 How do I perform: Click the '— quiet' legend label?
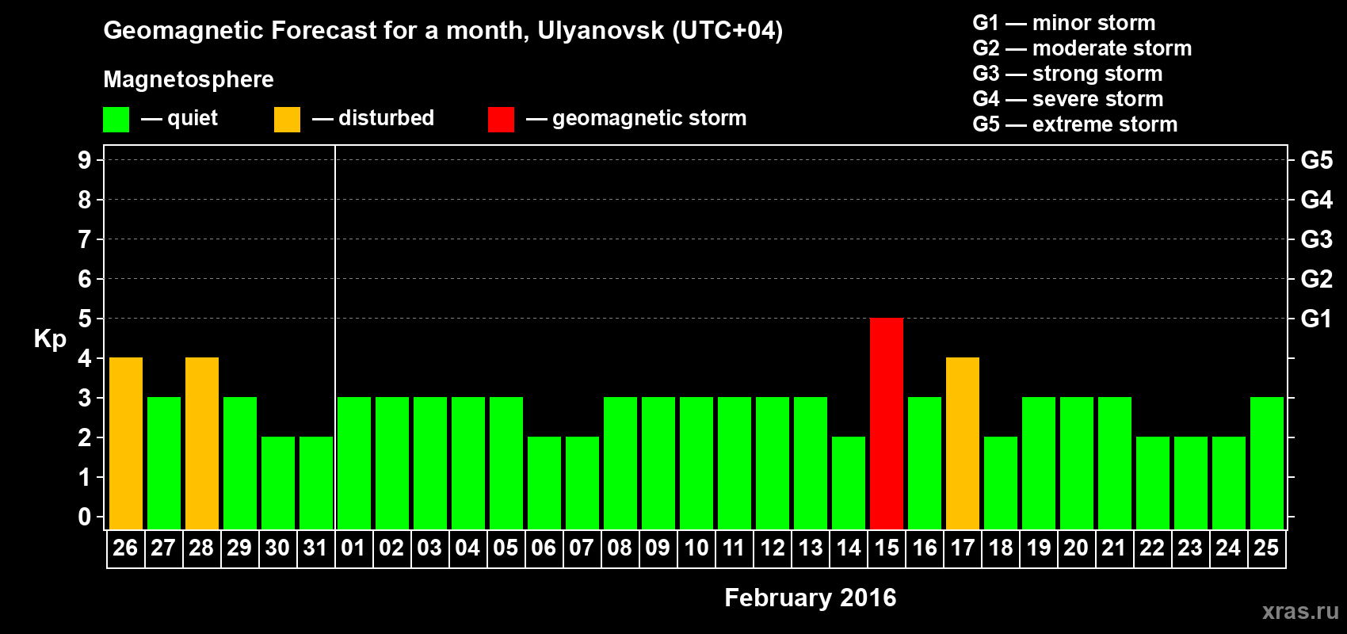pos(179,118)
